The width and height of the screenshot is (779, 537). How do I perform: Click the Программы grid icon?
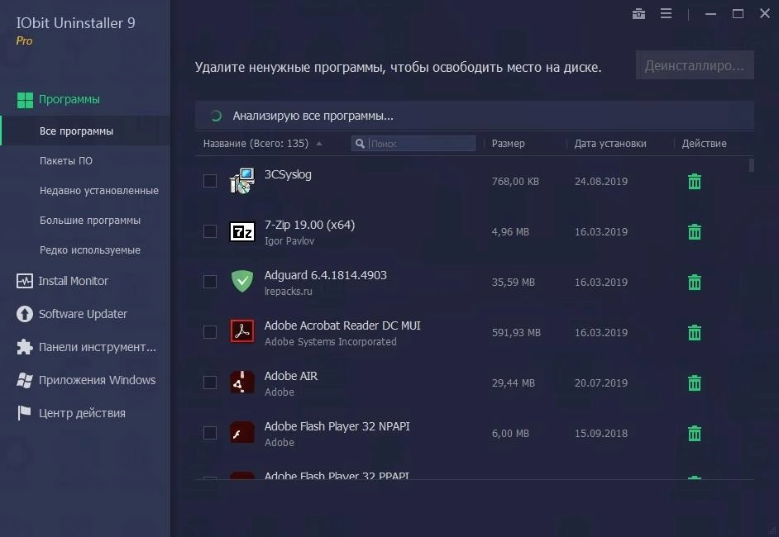[x=25, y=100]
